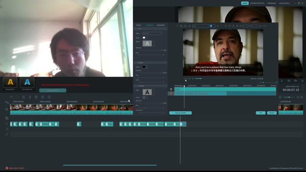Click the speaker volume icon under preview
Screen dimensions: 306x172
pyautogui.click(x=295, y=81)
